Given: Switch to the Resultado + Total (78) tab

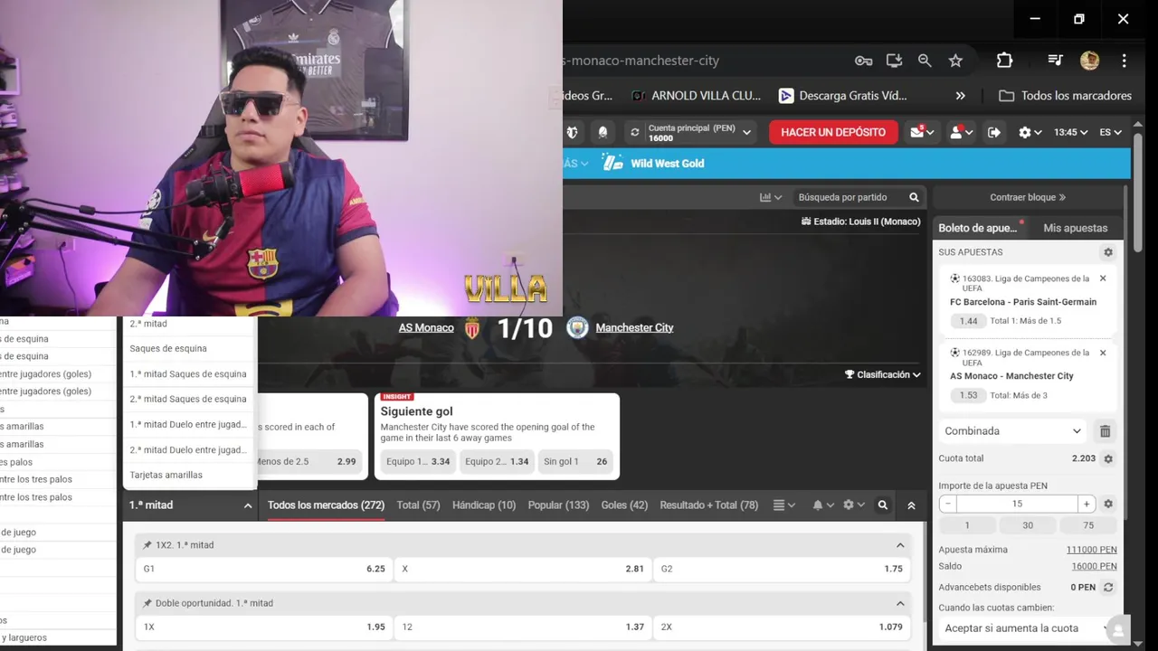Looking at the screenshot, I should (x=709, y=505).
